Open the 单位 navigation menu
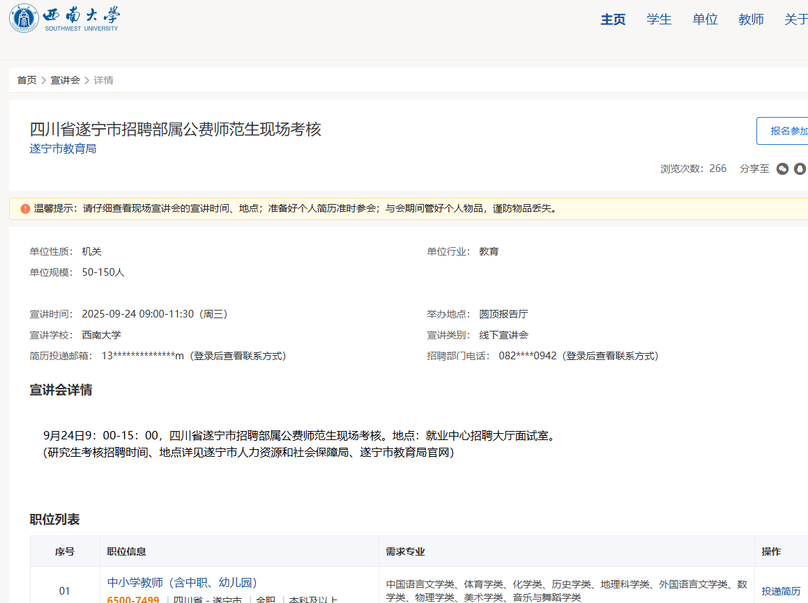Screen dimensions: 808x603 [705, 19]
